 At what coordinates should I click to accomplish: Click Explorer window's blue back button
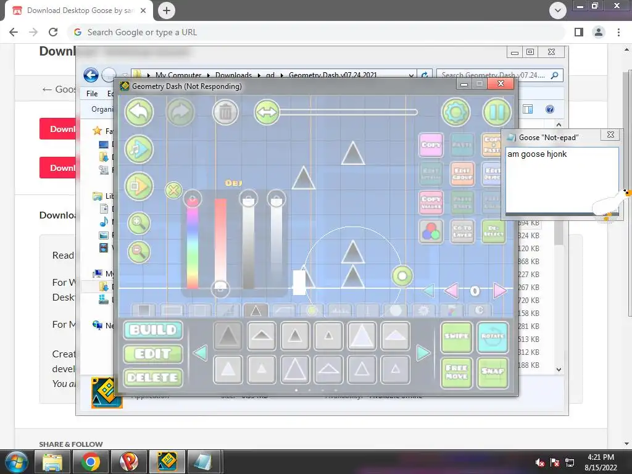(x=91, y=75)
